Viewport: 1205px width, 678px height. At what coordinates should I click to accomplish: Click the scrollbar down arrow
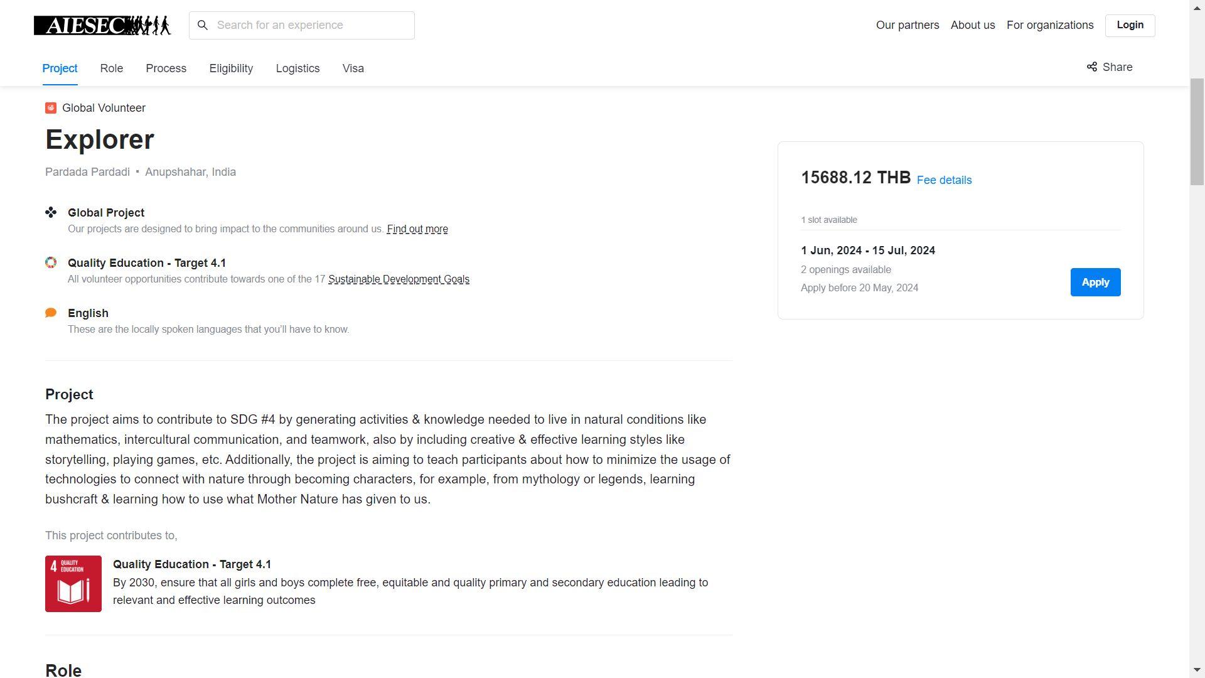click(x=1197, y=670)
